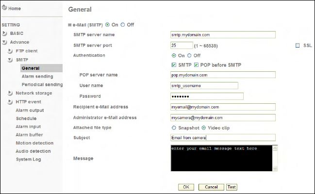Open the Alarm output menu item
Screen dimensions: 315x194
pos(30,110)
